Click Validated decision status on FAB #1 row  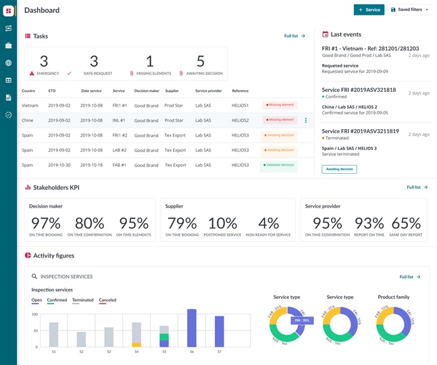click(x=278, y=165)
